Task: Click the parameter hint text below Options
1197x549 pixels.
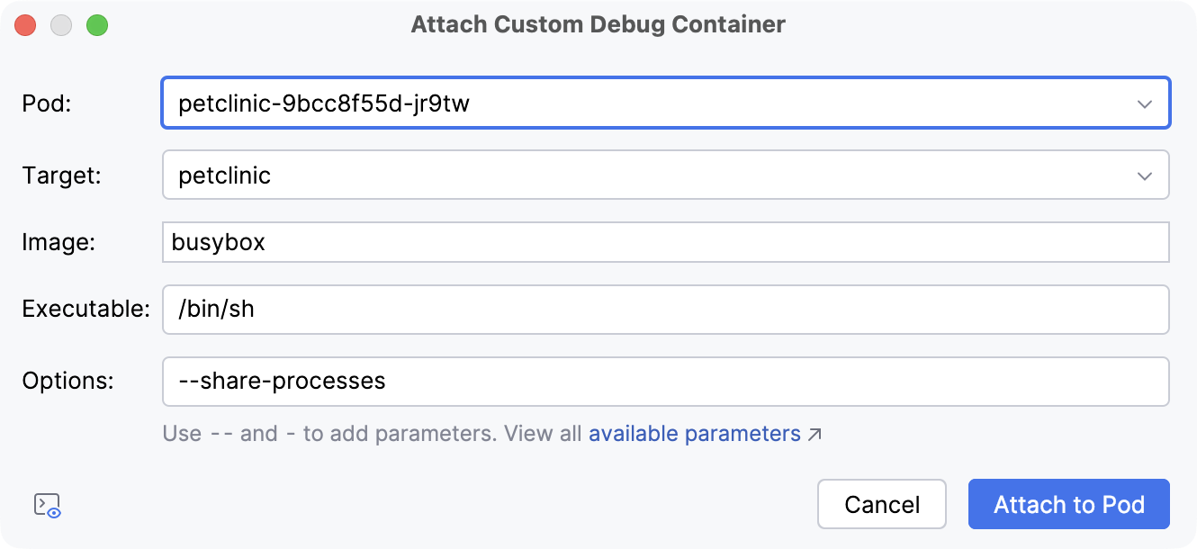Action: click(x=360, y=433)
